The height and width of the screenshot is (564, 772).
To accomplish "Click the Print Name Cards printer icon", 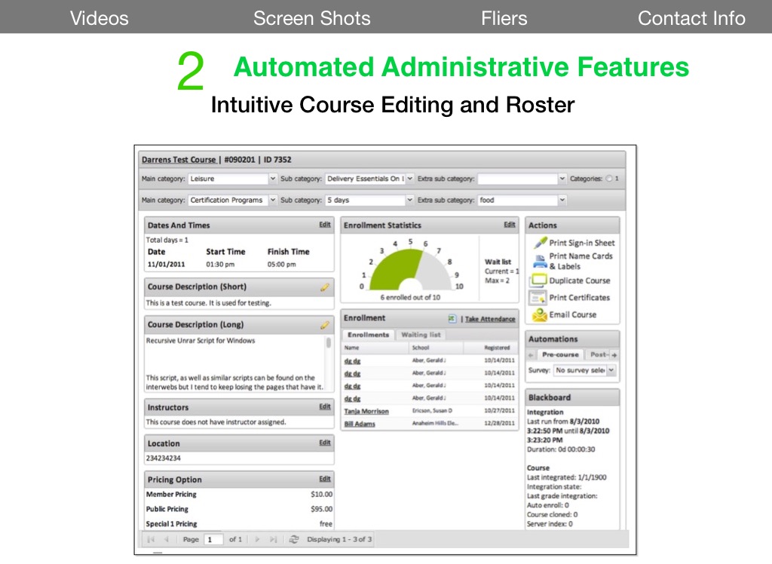I will (x=540, y=262).
